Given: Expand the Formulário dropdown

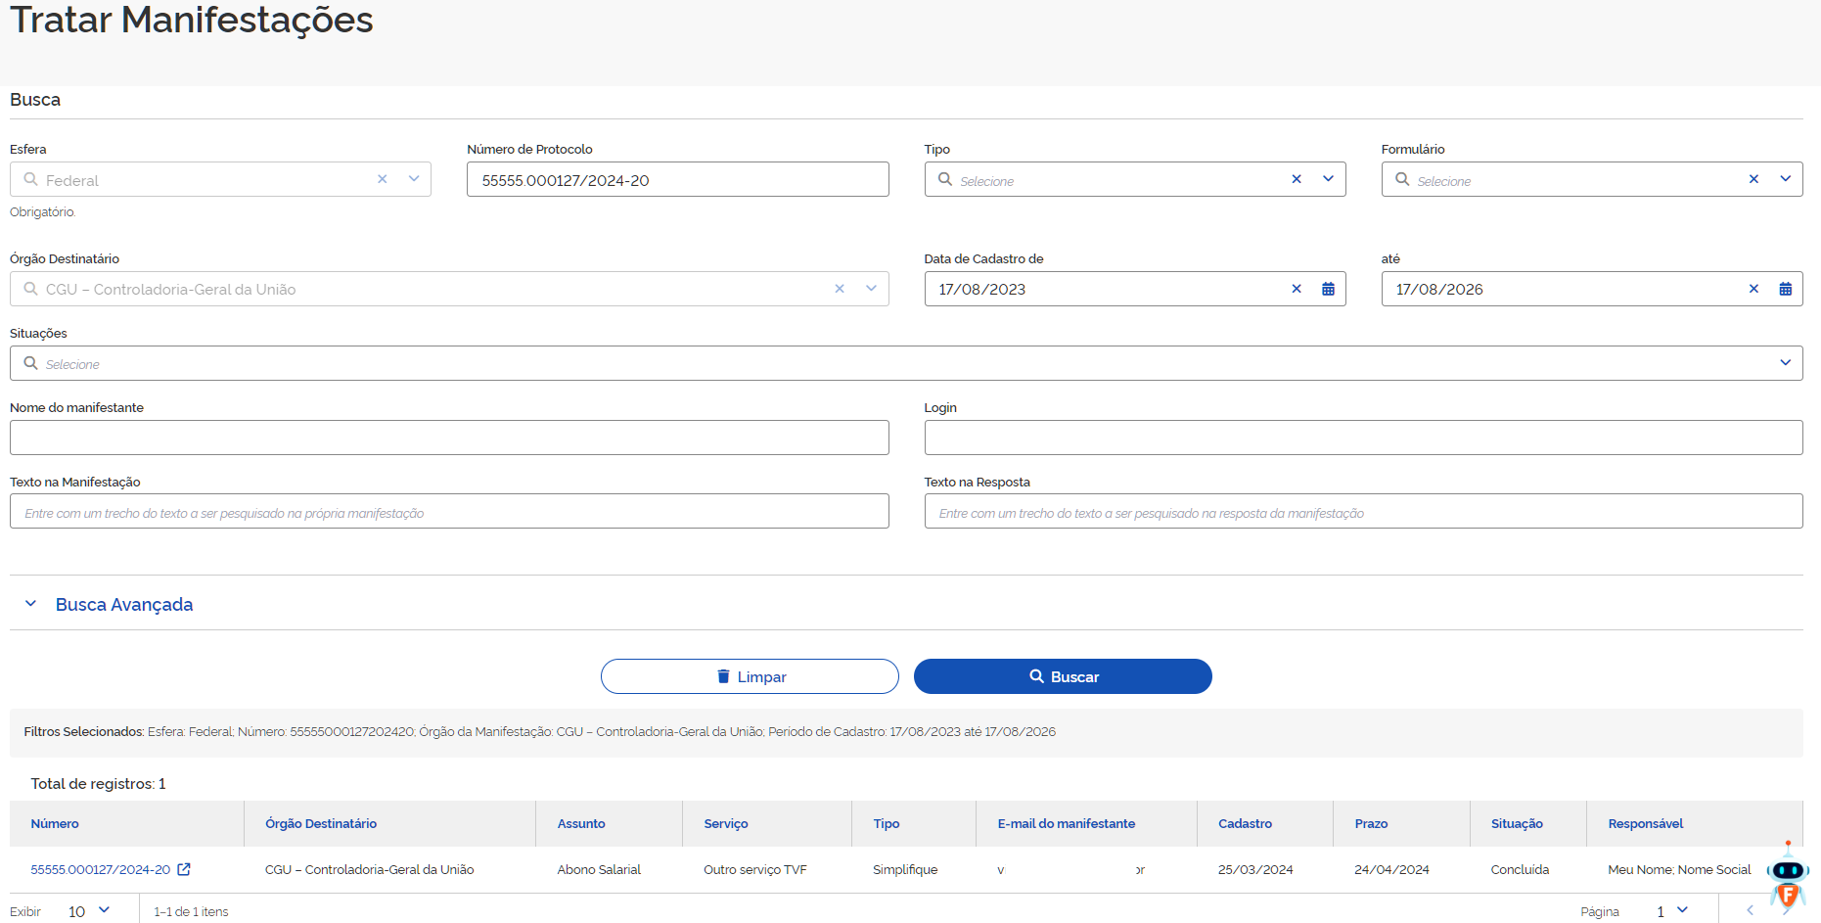Looking at the screenshot, I should coord(1785,179).
